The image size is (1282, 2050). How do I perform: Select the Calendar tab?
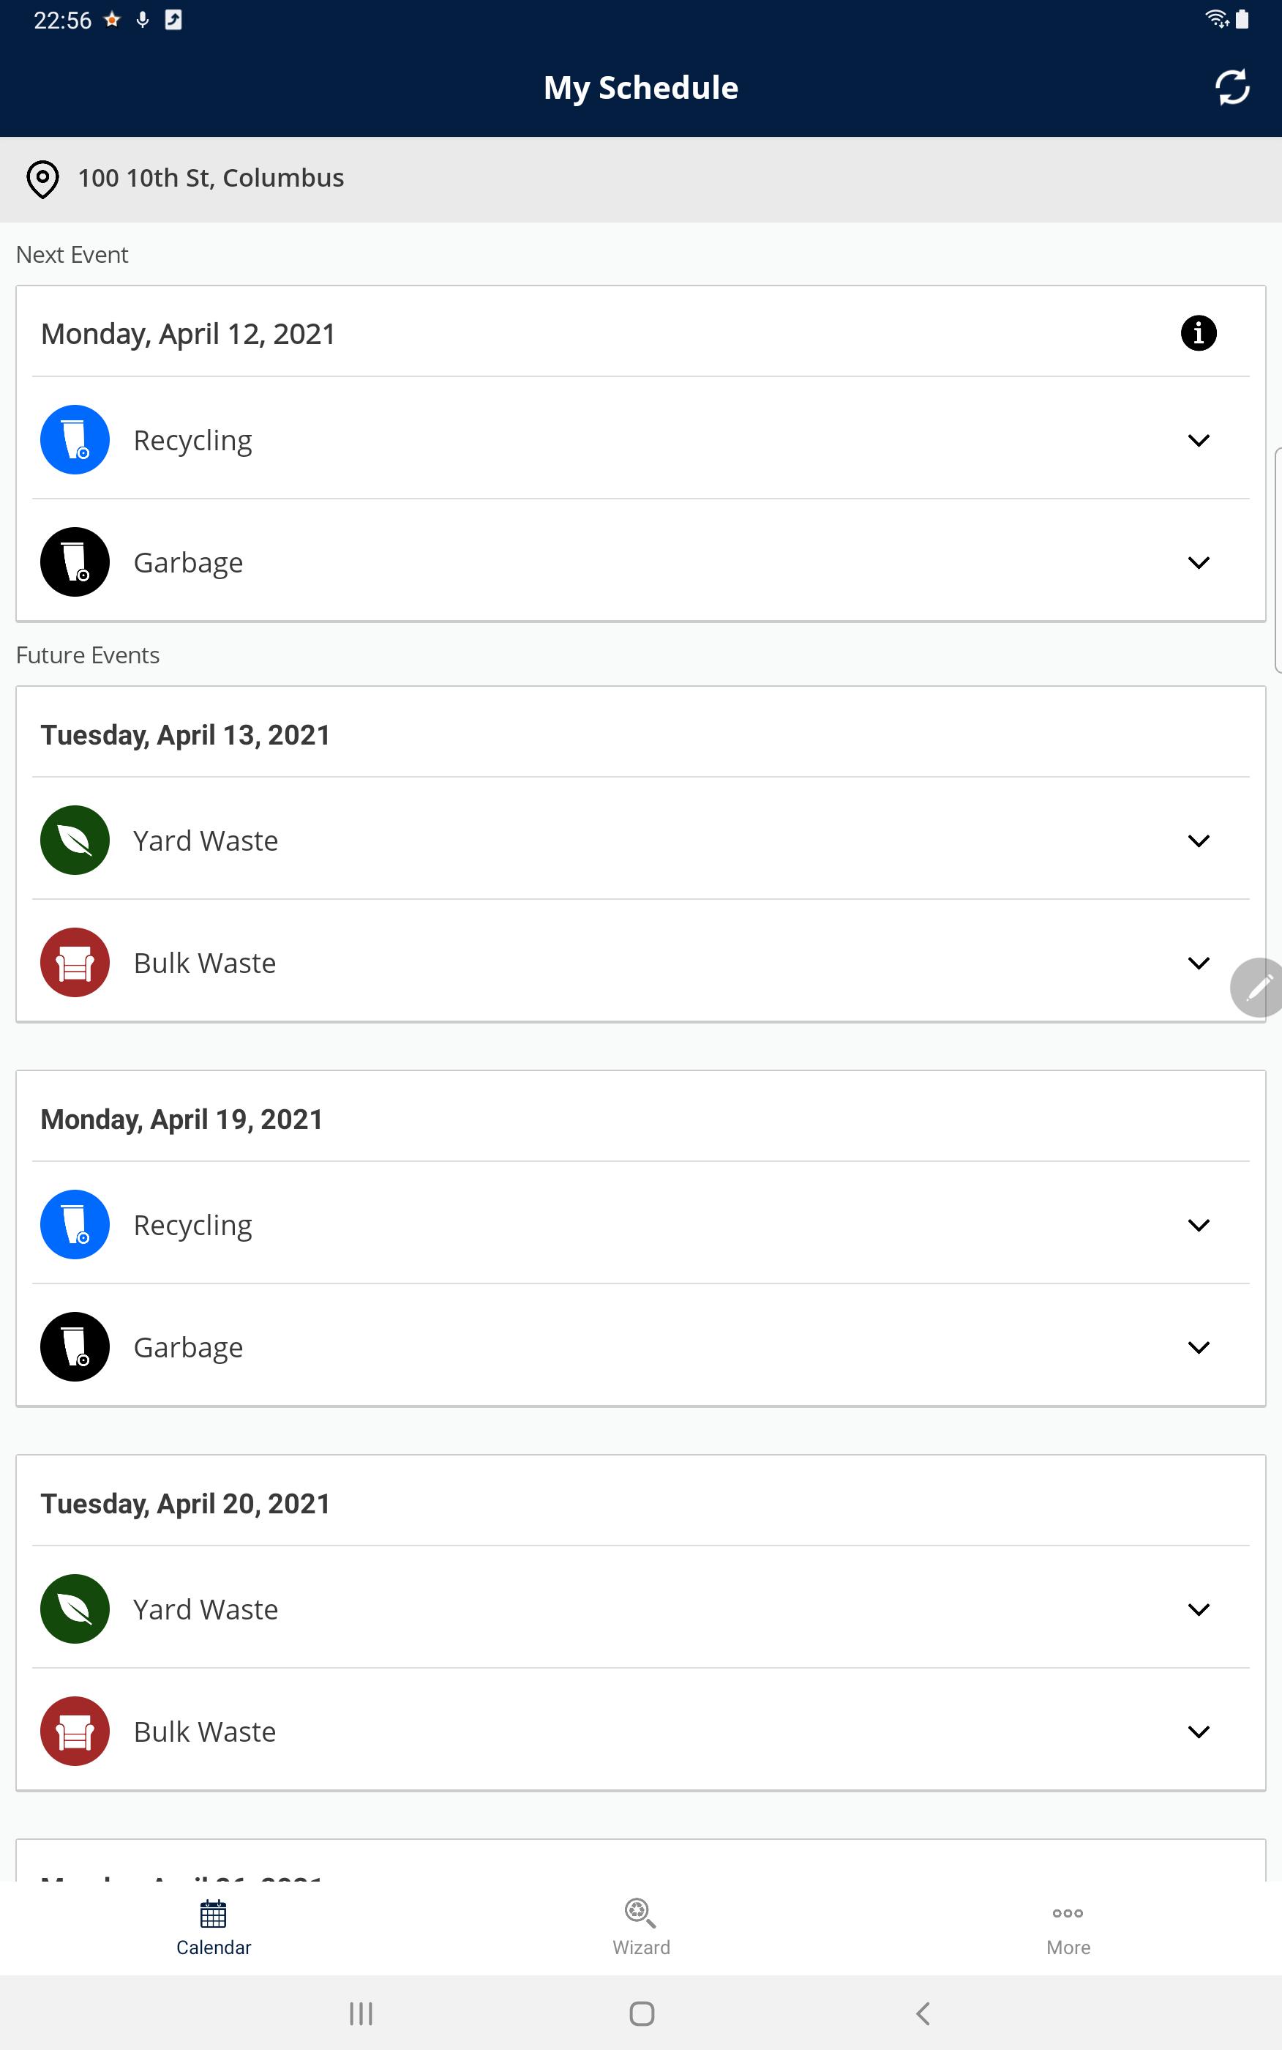[214, 1927]
